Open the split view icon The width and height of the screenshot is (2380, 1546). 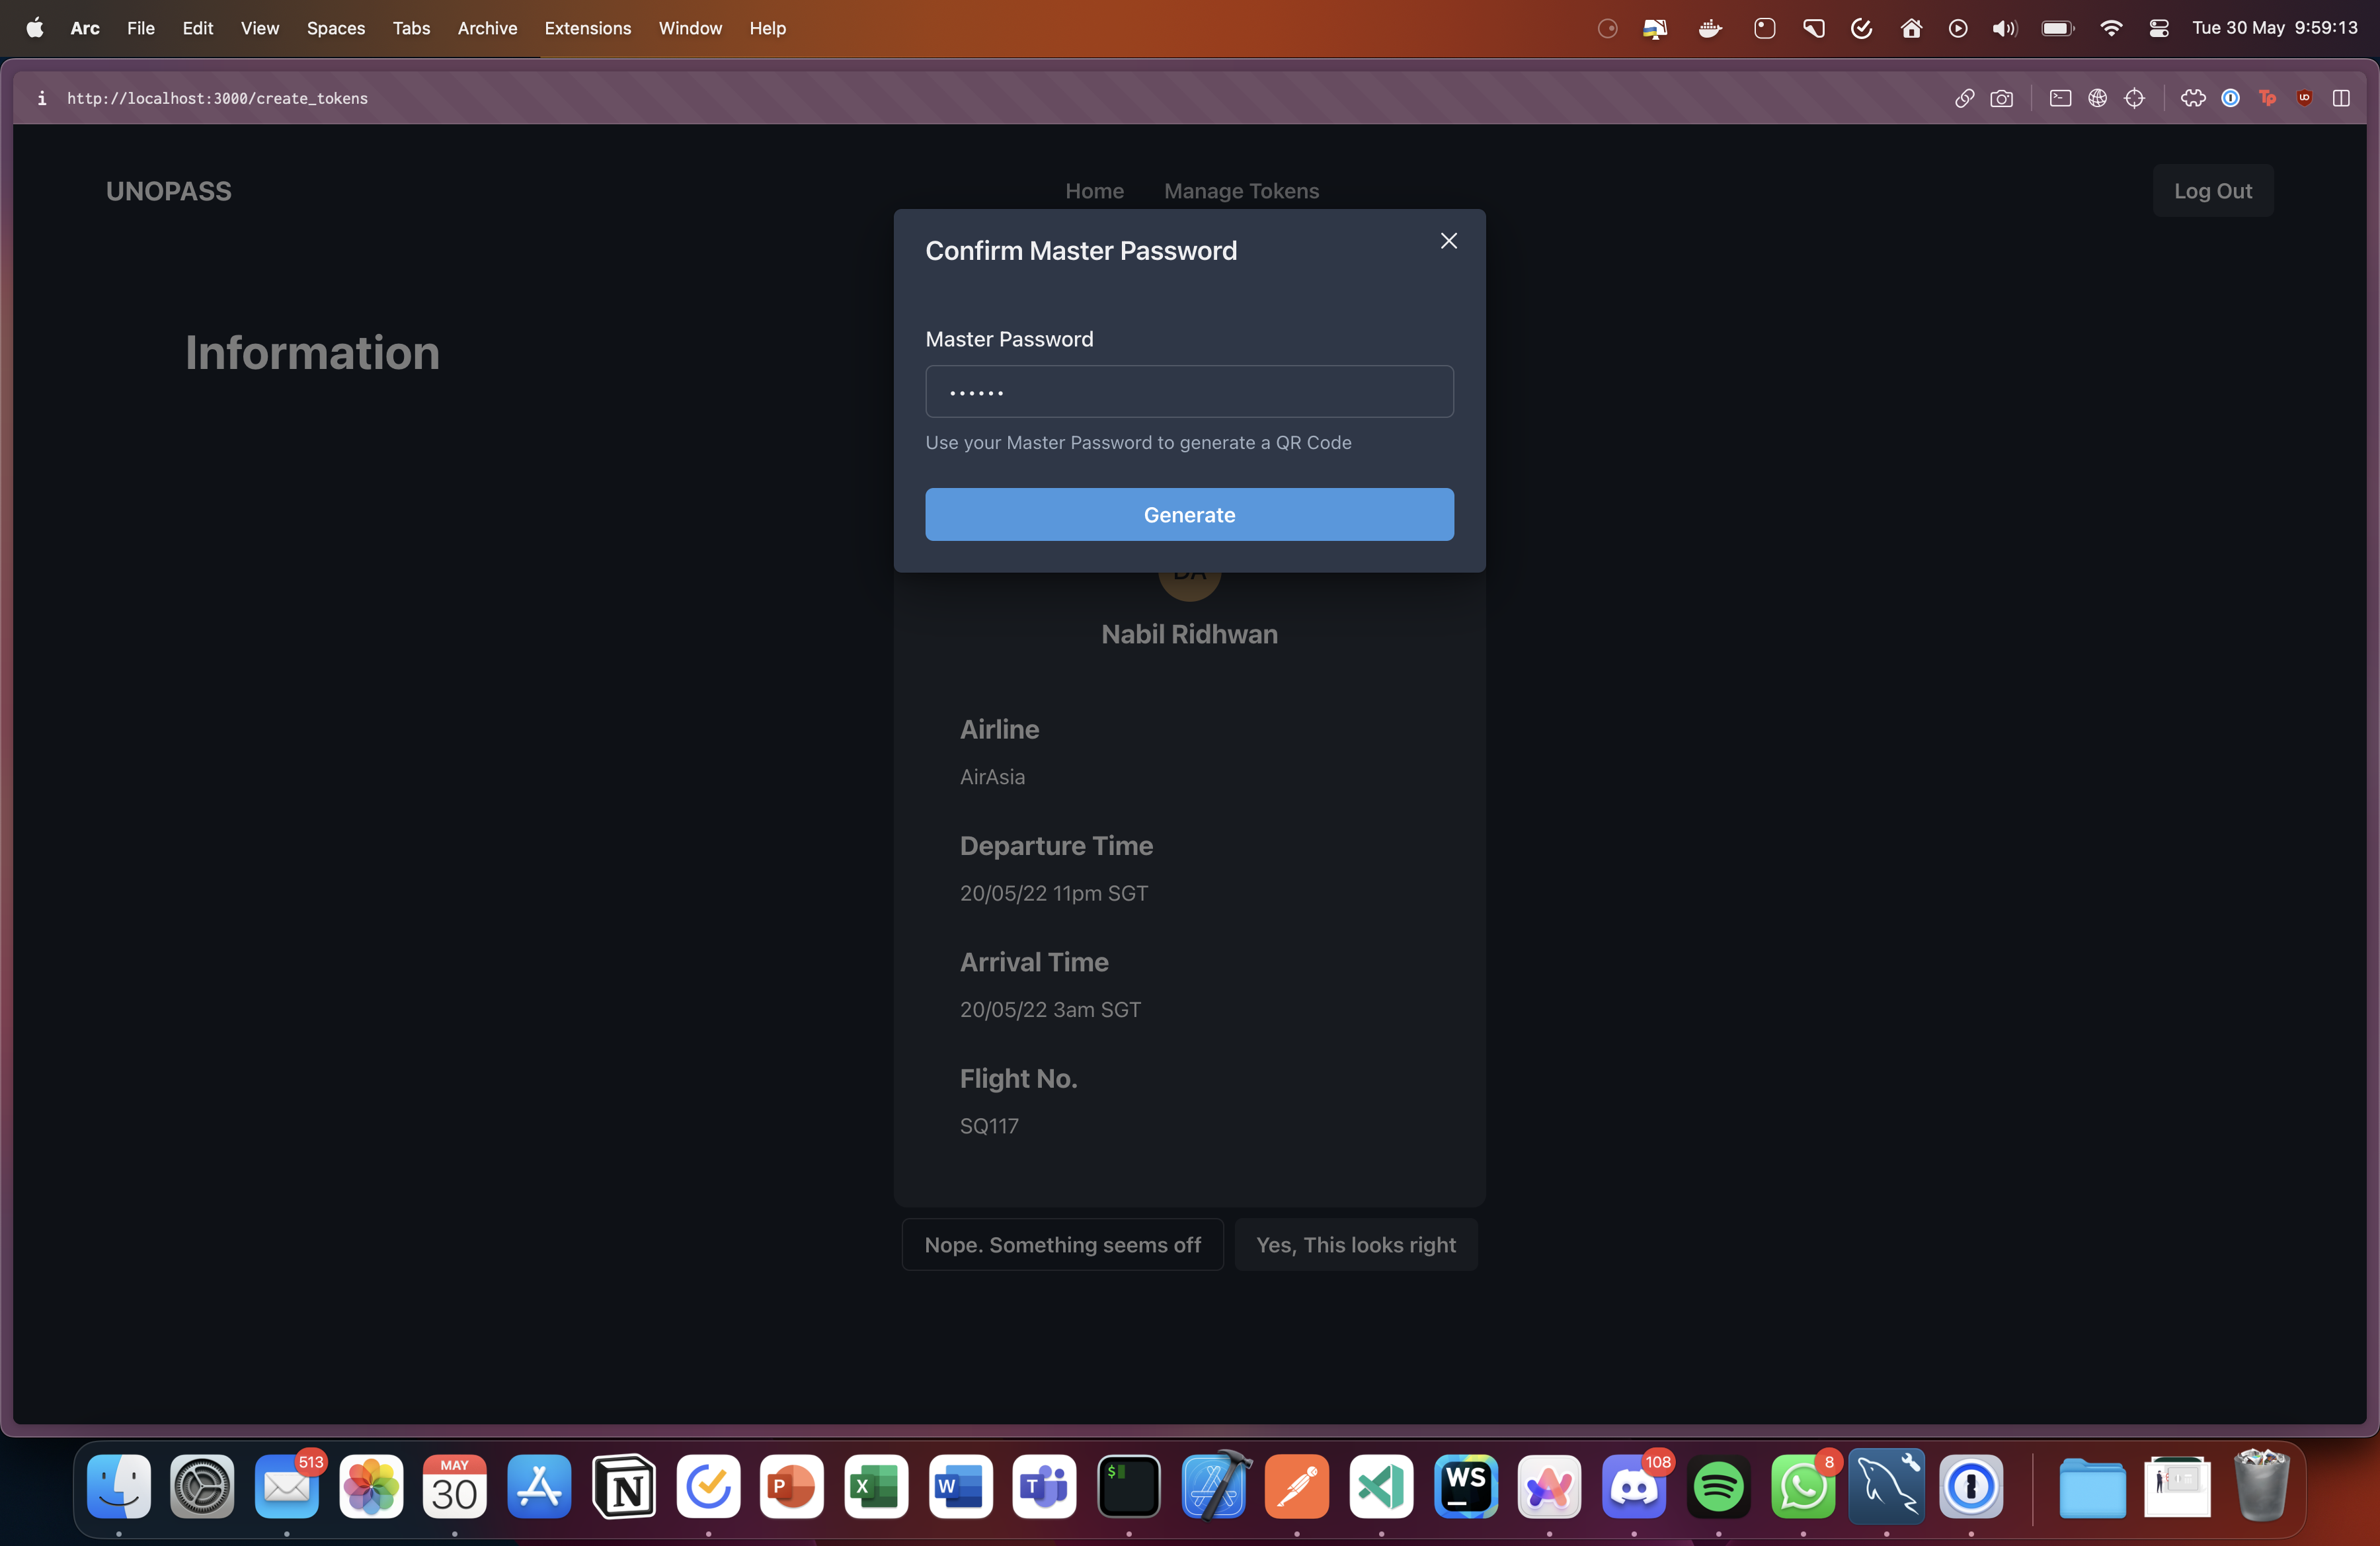coord(2341,98)
